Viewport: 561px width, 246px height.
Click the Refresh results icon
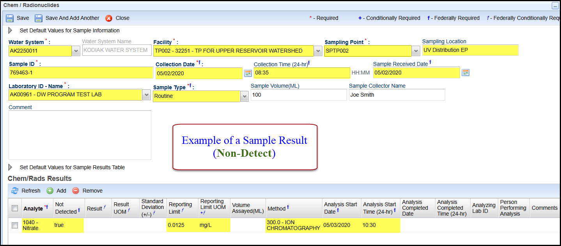pyautogui.click(x=15, y=191)
